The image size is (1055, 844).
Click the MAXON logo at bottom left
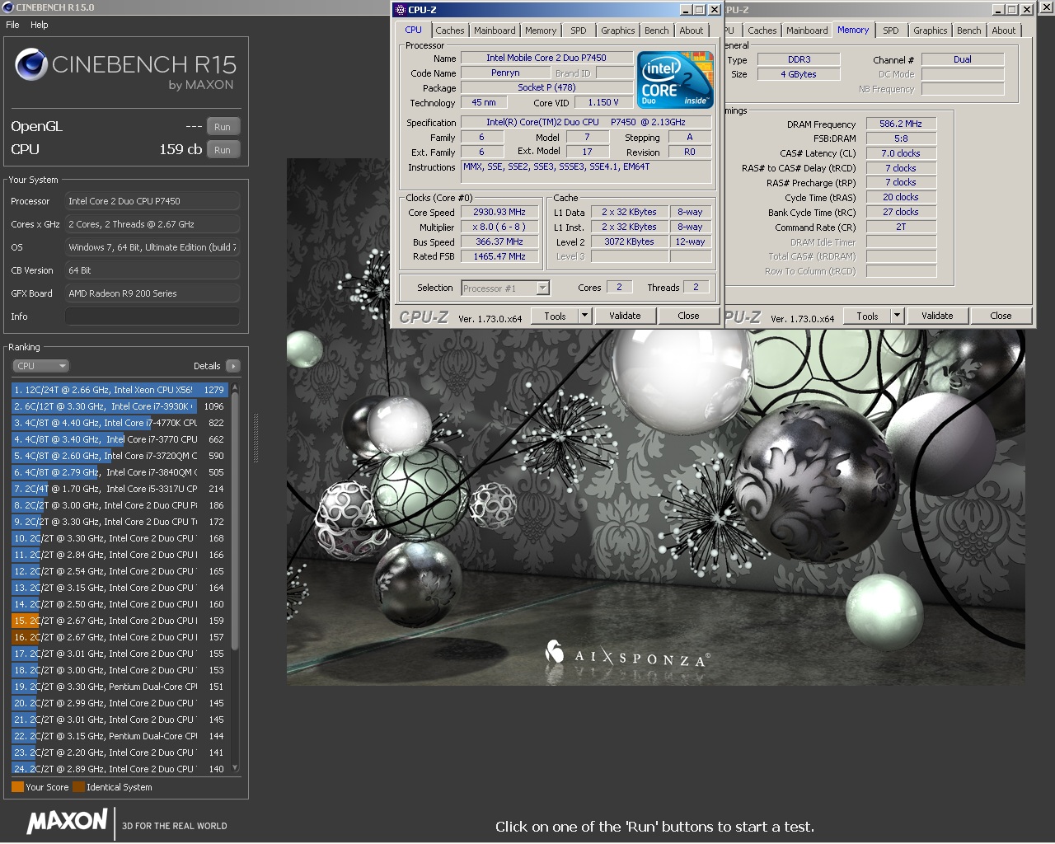coord(67,822)
